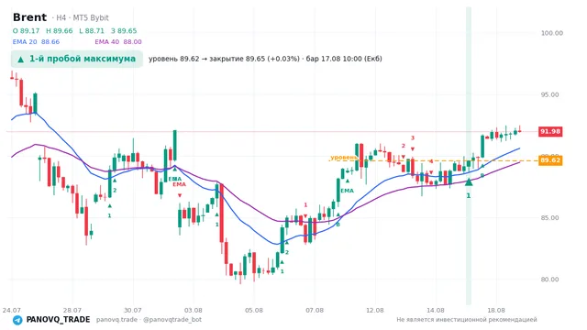Click the 18.08 date label
Image resolution: width=587 pixels, height=330 pixels.
[x=496, y=310]
